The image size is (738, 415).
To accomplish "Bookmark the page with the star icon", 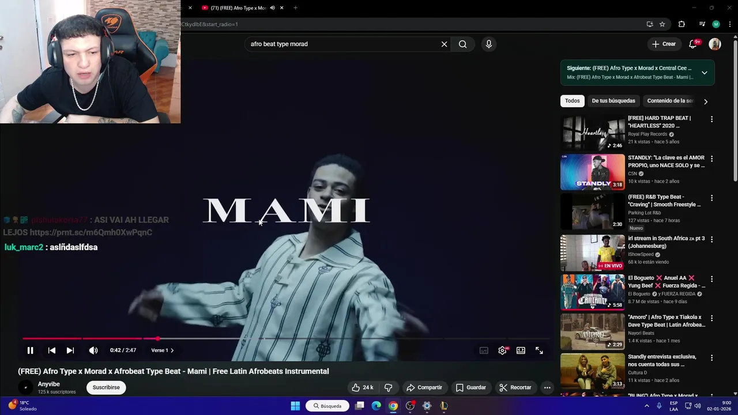I will (662, 24).
